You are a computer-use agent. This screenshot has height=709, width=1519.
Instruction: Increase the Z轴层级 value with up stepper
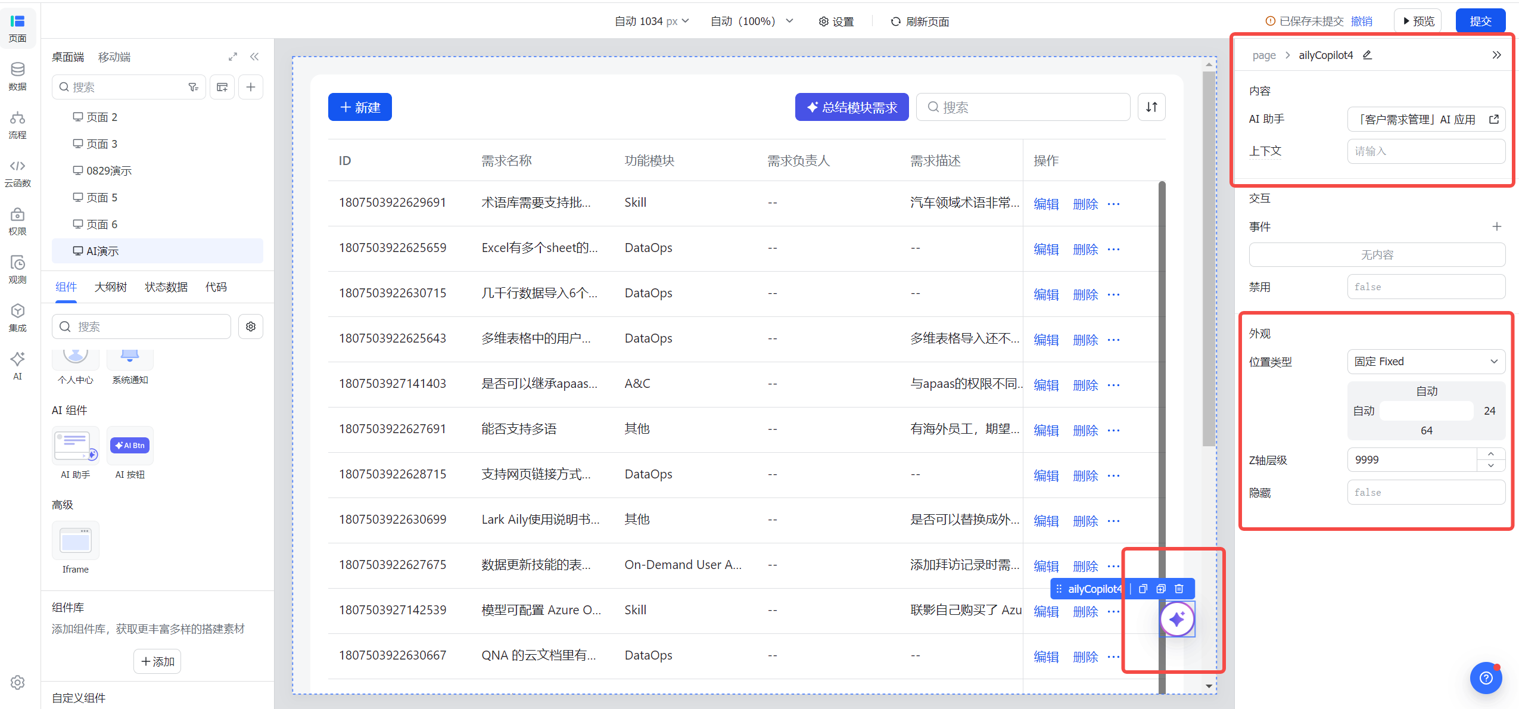tap(1491, 454)
